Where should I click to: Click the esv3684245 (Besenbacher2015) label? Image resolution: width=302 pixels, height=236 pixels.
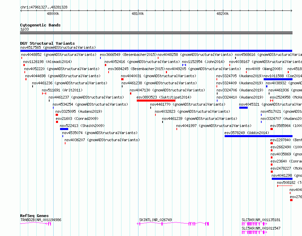pos(136,69)
